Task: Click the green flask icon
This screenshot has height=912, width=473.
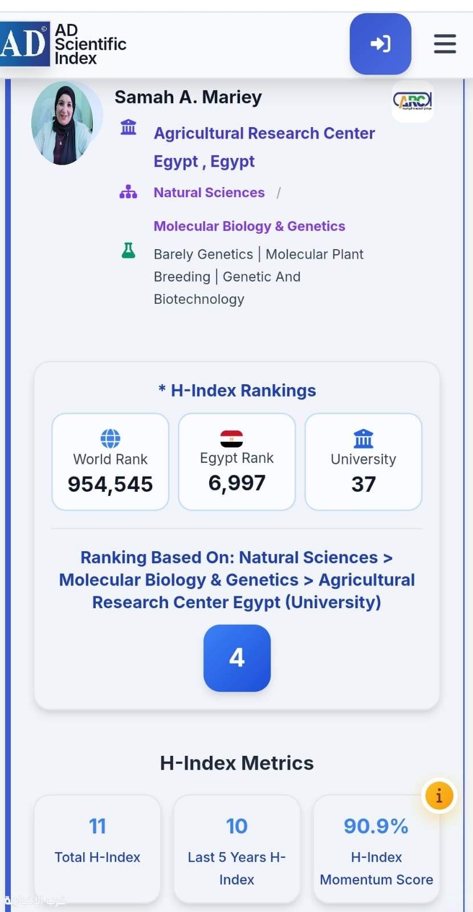Action: tap(129, 250)
